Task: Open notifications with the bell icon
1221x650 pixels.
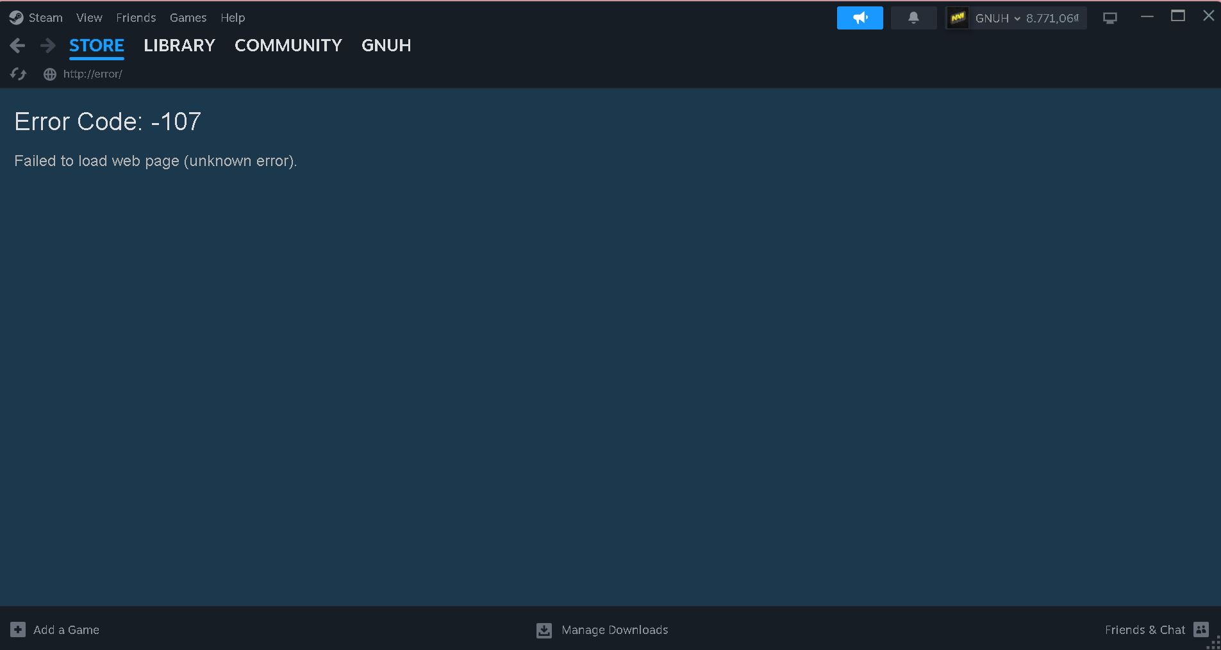Action: (914, 17)
